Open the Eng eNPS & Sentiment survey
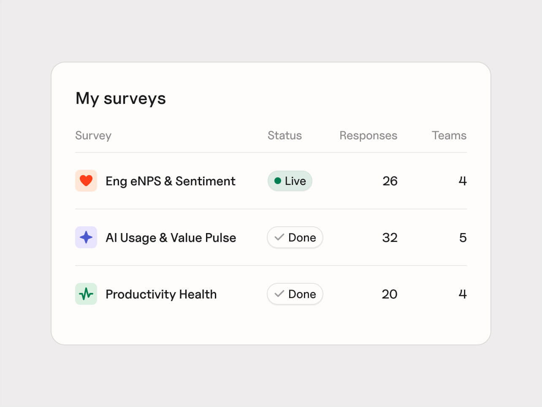542x407 pixels. point(171,181)
